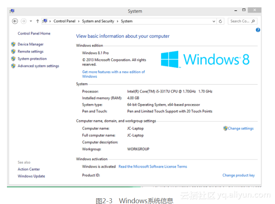This screenshot has height=204, width=275.
Task: Open Windows Update under See also
Action: point(31,176)
